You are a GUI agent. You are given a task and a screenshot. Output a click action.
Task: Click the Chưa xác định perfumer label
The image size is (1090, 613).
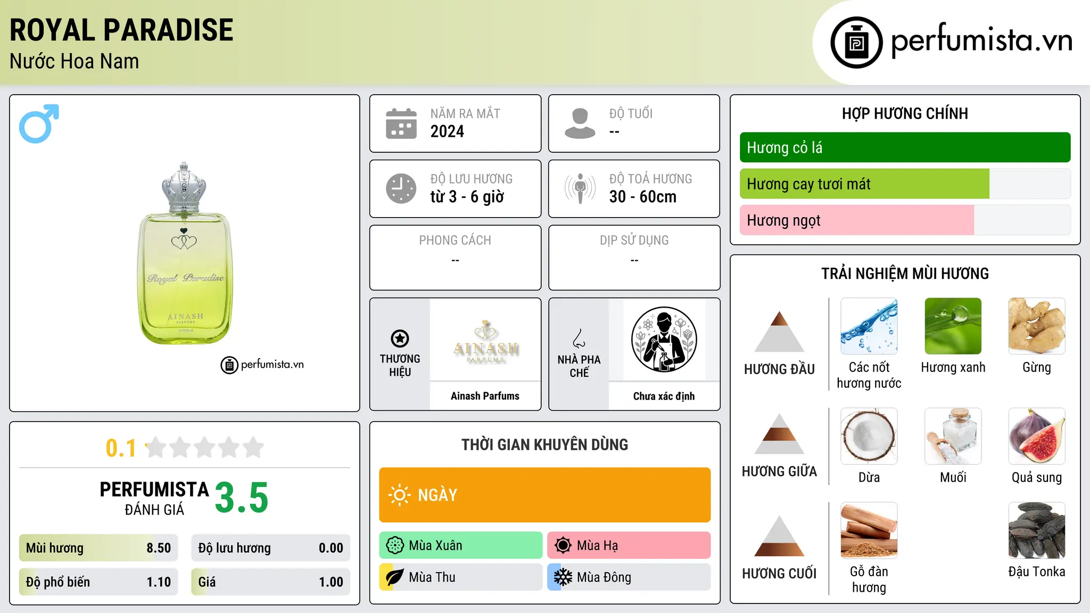coord(664,396)
